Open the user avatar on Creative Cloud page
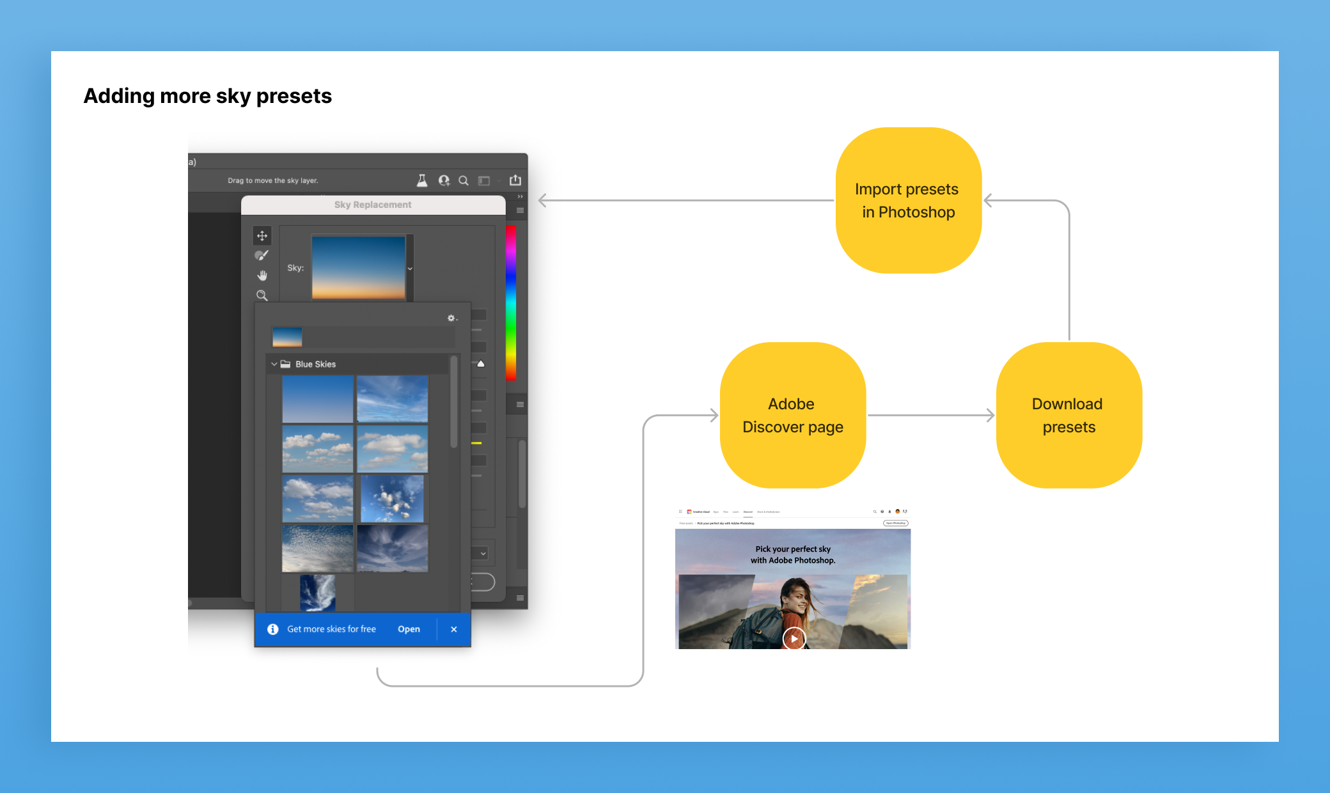 pyautogui.click(x=898, y=512)
